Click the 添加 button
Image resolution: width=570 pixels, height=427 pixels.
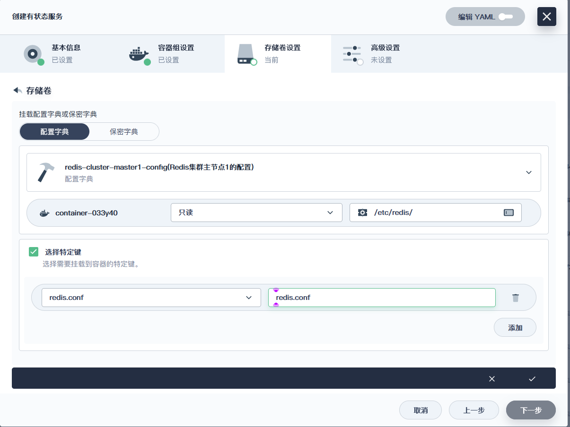tap(515, 327)
